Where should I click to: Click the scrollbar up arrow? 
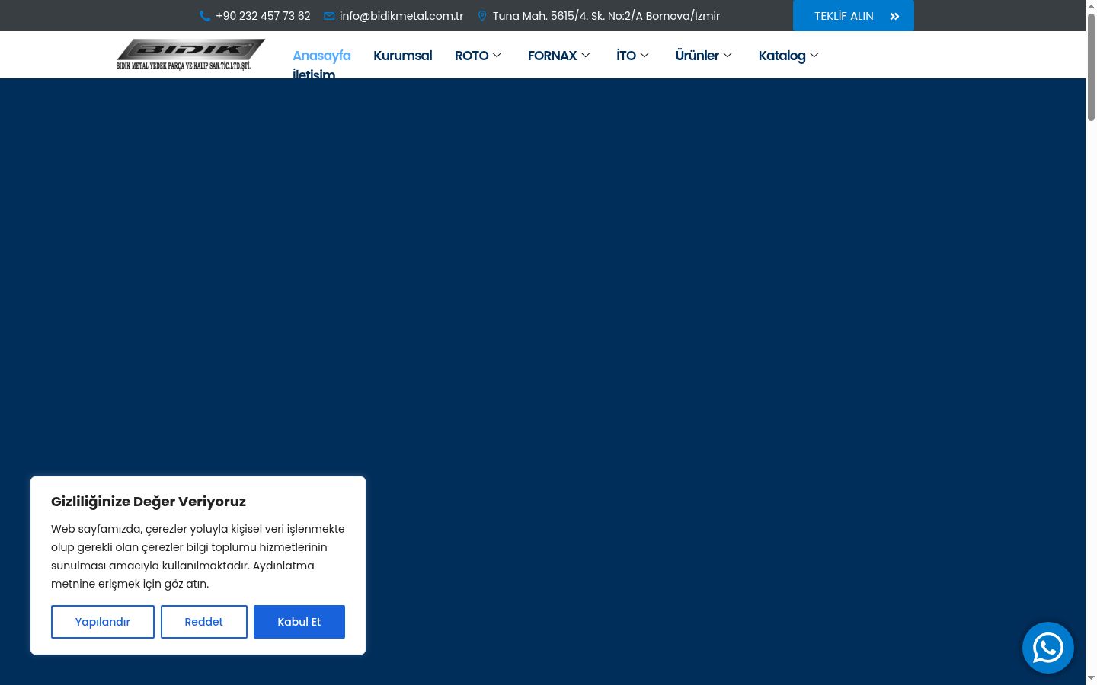(x=1091, y=6)
